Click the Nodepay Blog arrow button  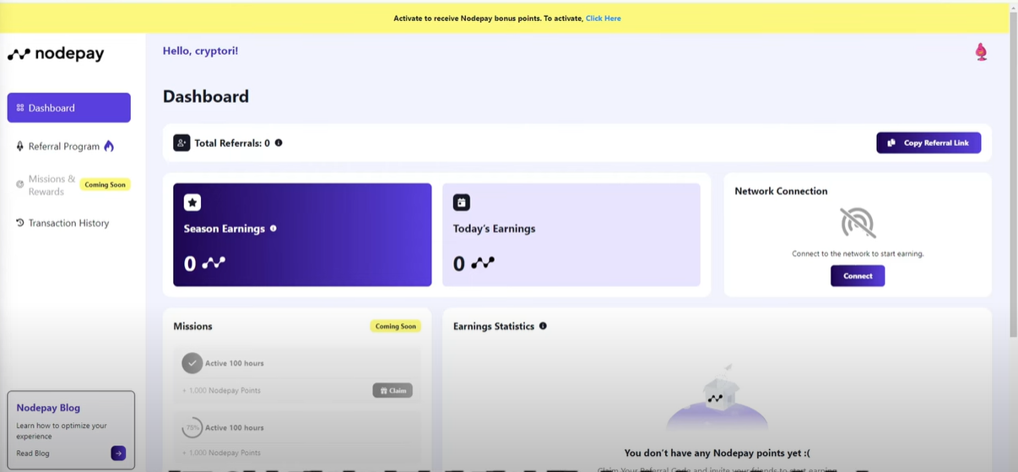coord(118,453)
